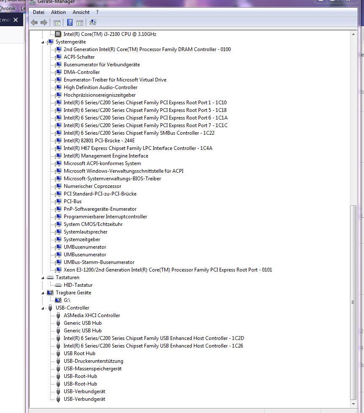Select Hochpräzisionsereigniszeitgeber entry
364x413 pixels.
[x=100, y=95]
